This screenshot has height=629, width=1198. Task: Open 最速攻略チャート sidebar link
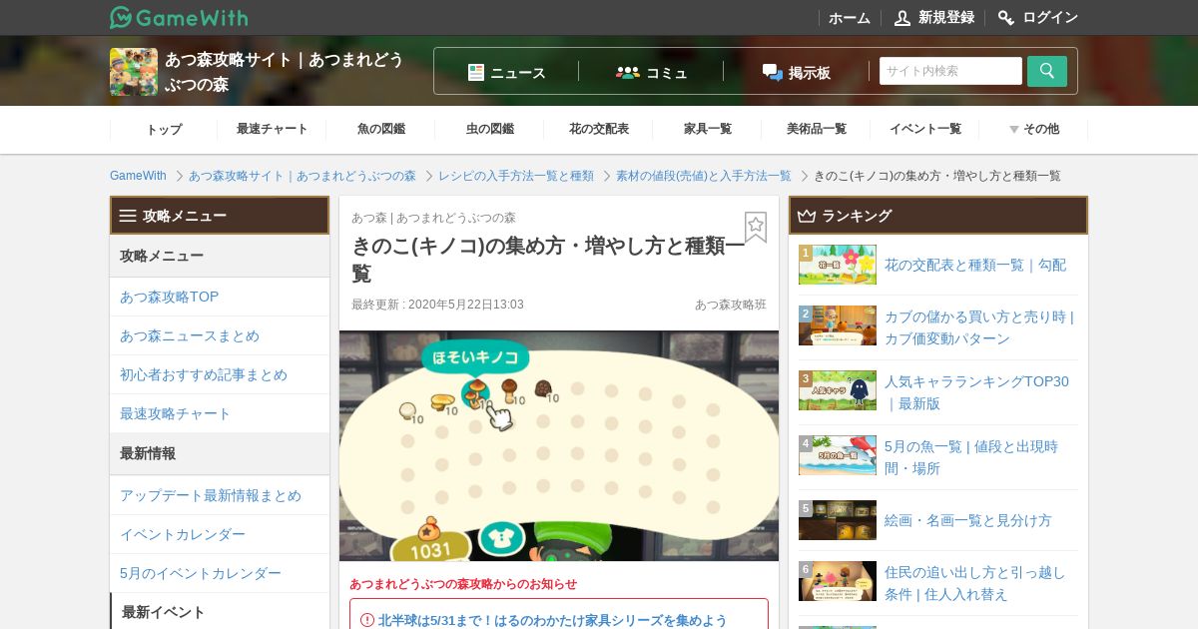click(x=220, y=413)
